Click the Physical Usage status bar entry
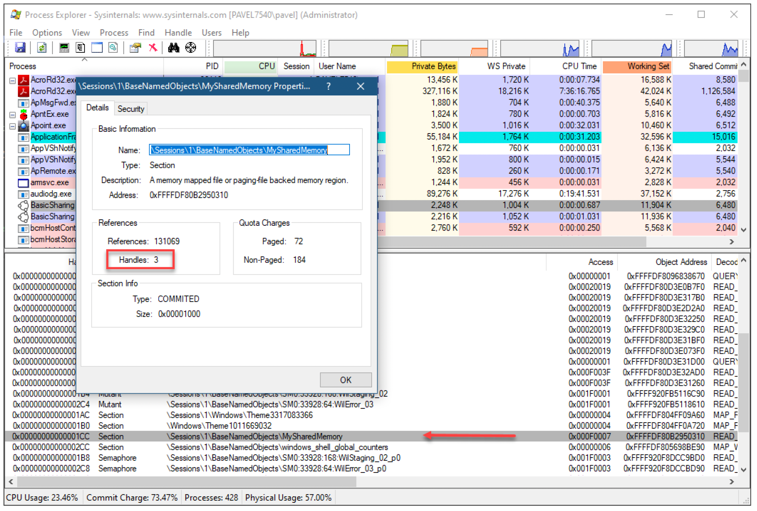Image resolution: width=757 pixels, height=511 pixels. click(288, 498)
